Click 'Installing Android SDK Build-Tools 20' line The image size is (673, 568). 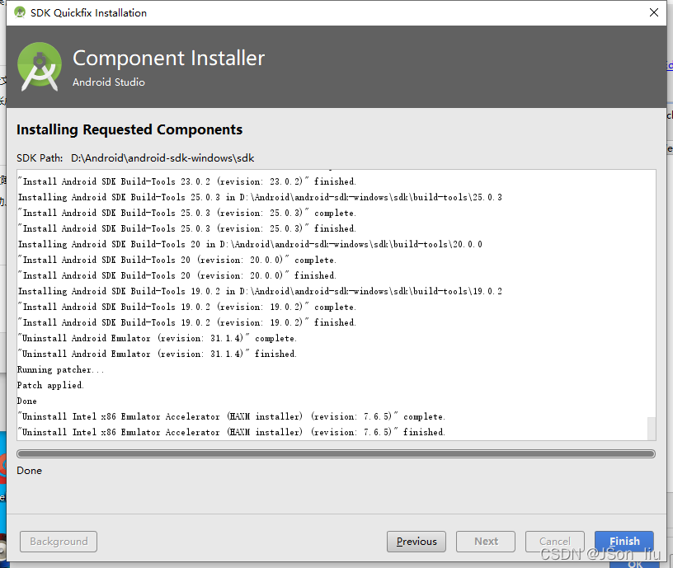[x=250, y=244]
